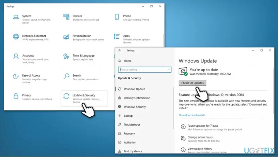Open the Personalization paintbrush icon
The height and width of the screenshot is (157, 278).
pyautogui.click(x=66, y=37)
